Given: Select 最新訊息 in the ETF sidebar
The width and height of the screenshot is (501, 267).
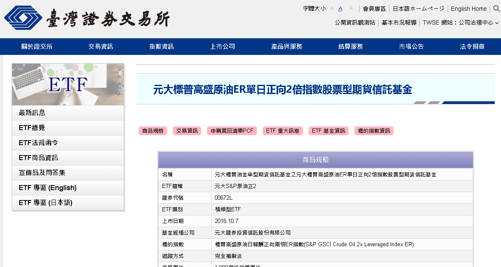Looking at the screenshot, I should point(68,113).
